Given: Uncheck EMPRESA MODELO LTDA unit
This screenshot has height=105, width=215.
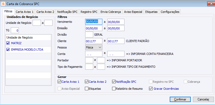Looking at the screenshot, I should [8, 50].
